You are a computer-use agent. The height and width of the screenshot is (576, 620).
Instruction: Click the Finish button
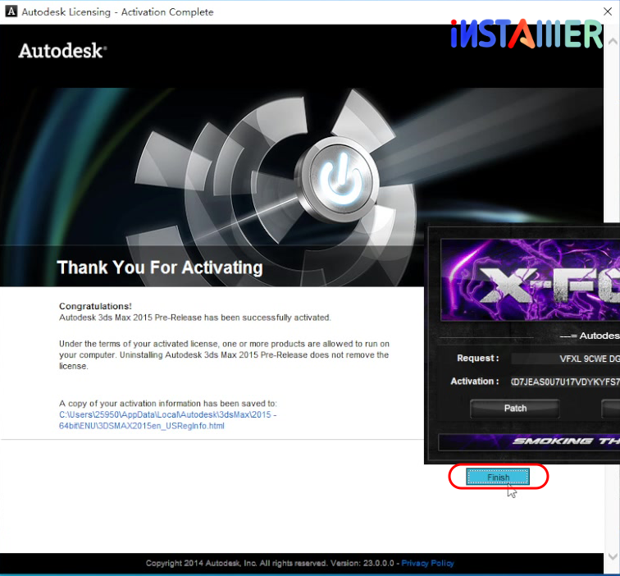[x=498, y=477]
